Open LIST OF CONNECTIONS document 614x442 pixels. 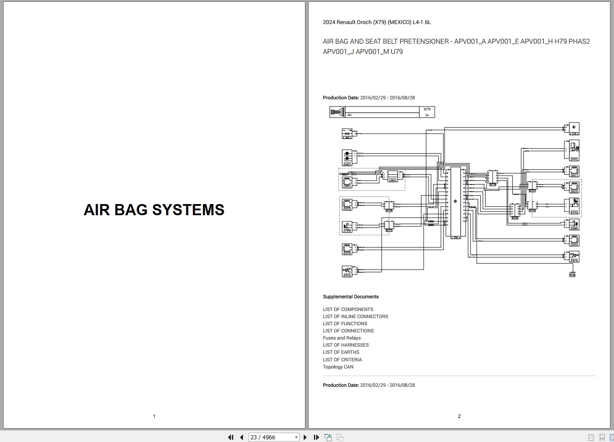click(348, 331)
